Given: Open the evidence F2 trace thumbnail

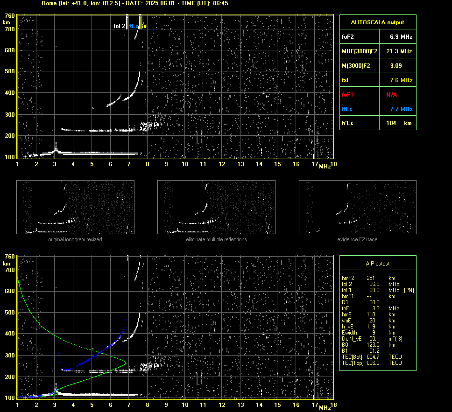Looking at the screenshot, I should point(358,207).
